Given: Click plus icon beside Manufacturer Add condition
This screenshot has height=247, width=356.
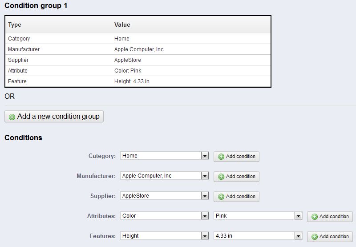Looking at the screenshot, I should point(221,177).
